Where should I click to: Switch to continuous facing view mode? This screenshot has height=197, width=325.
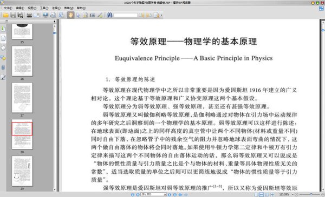272,194
